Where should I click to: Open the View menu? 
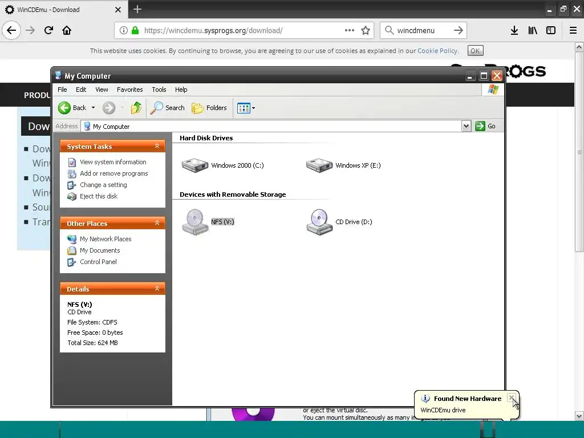pyautogui.click(x=102, y=90)
